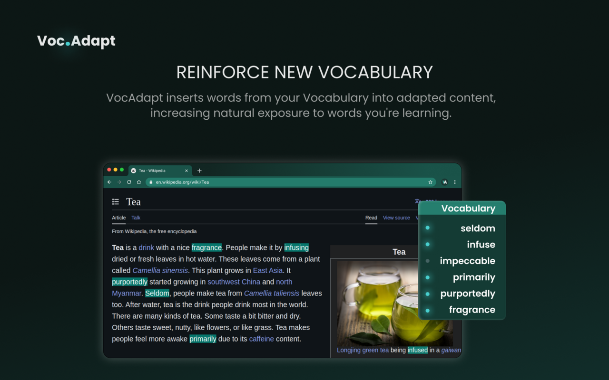Reload the Tea Wikipedia page

129,182
